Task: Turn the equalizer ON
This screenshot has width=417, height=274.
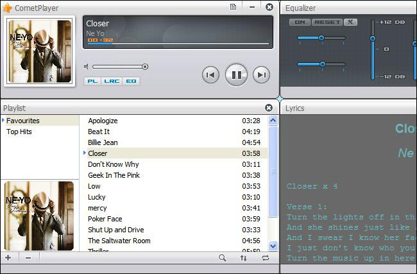Action: pos(299,22)
